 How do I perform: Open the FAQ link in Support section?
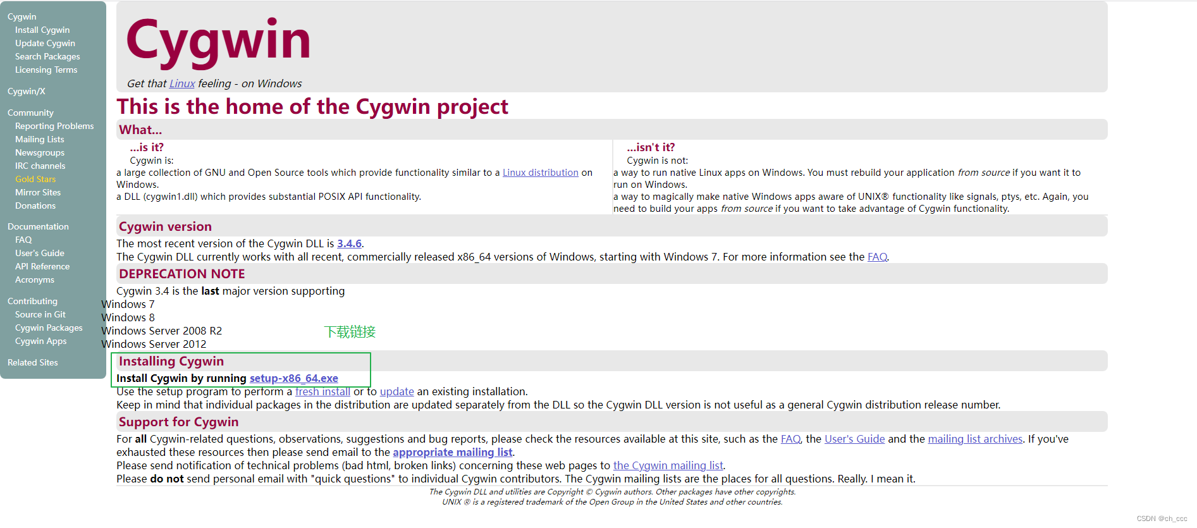[790, 439]
